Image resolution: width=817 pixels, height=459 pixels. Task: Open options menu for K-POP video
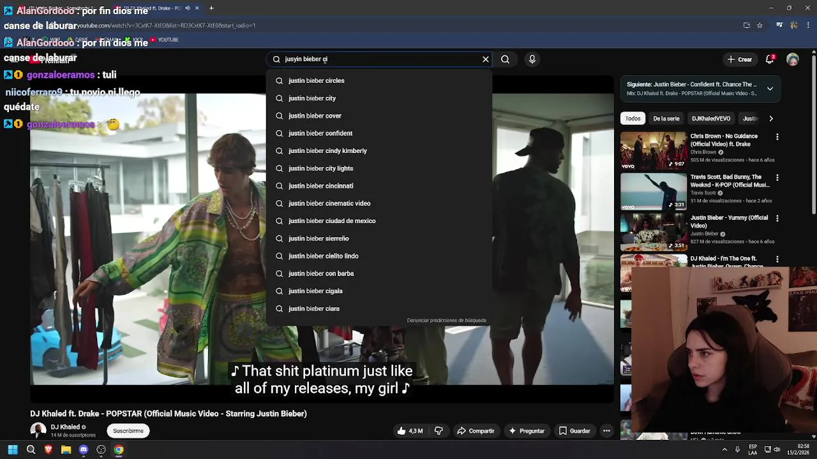777,178
